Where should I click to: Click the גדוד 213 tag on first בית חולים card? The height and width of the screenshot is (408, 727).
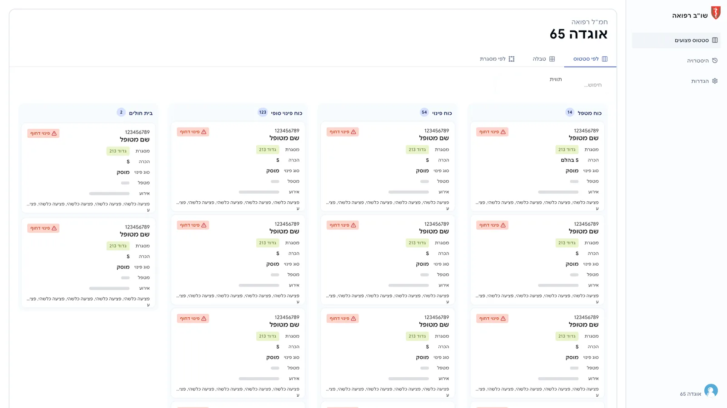click(x=118, y=151)
